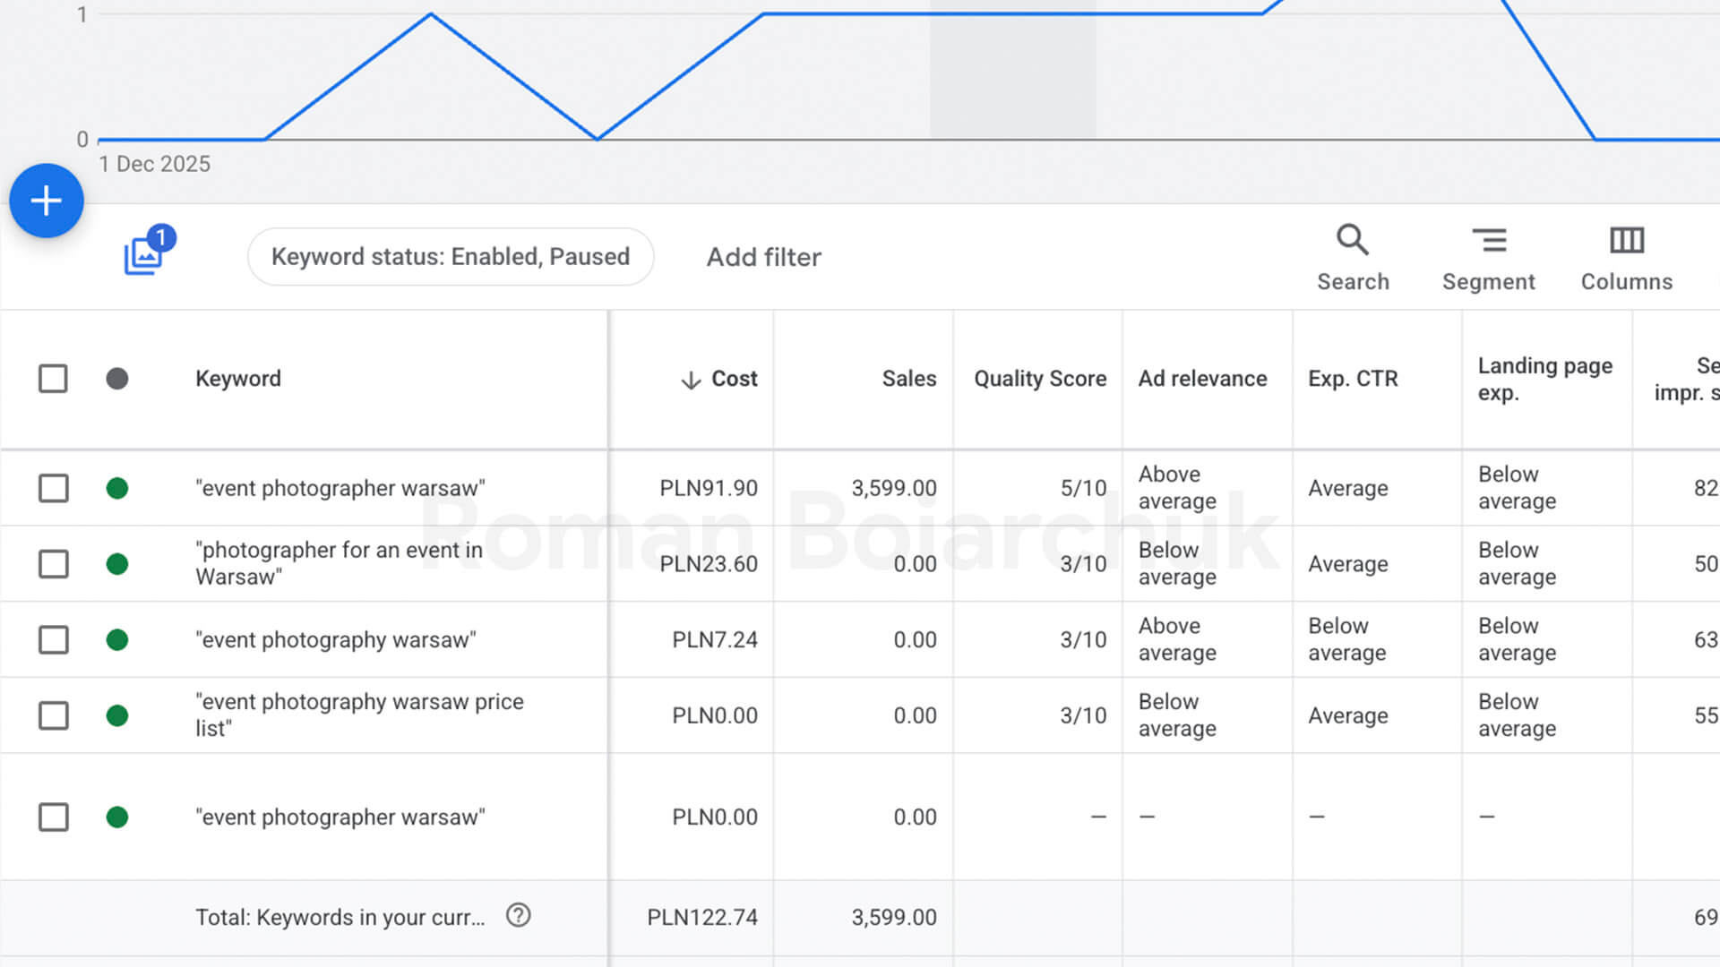
Task: Check the "event photography warsaw" row checkbox
Action: (53, 640)
